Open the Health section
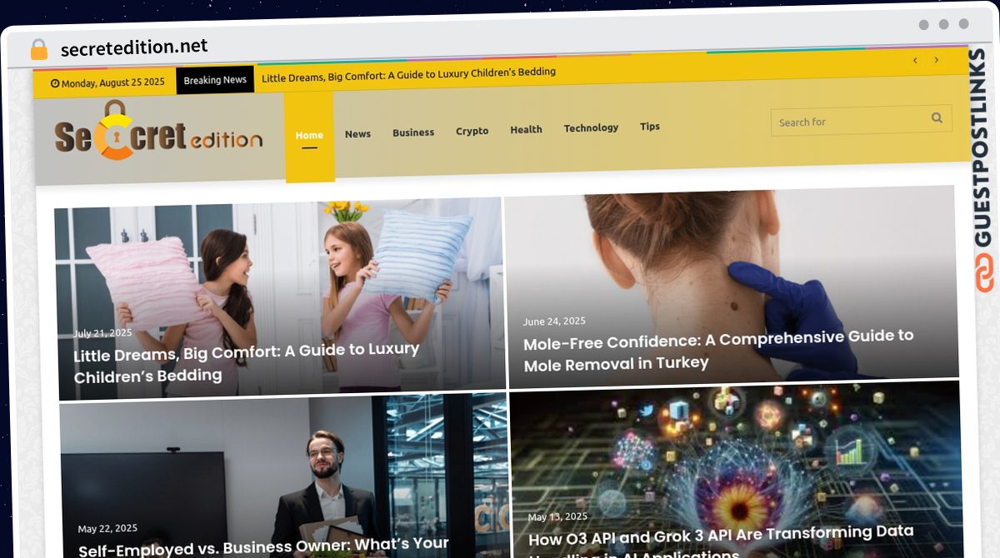Image resolution: width=1000 pixels, height=558 pixels. tap(526, 129)
